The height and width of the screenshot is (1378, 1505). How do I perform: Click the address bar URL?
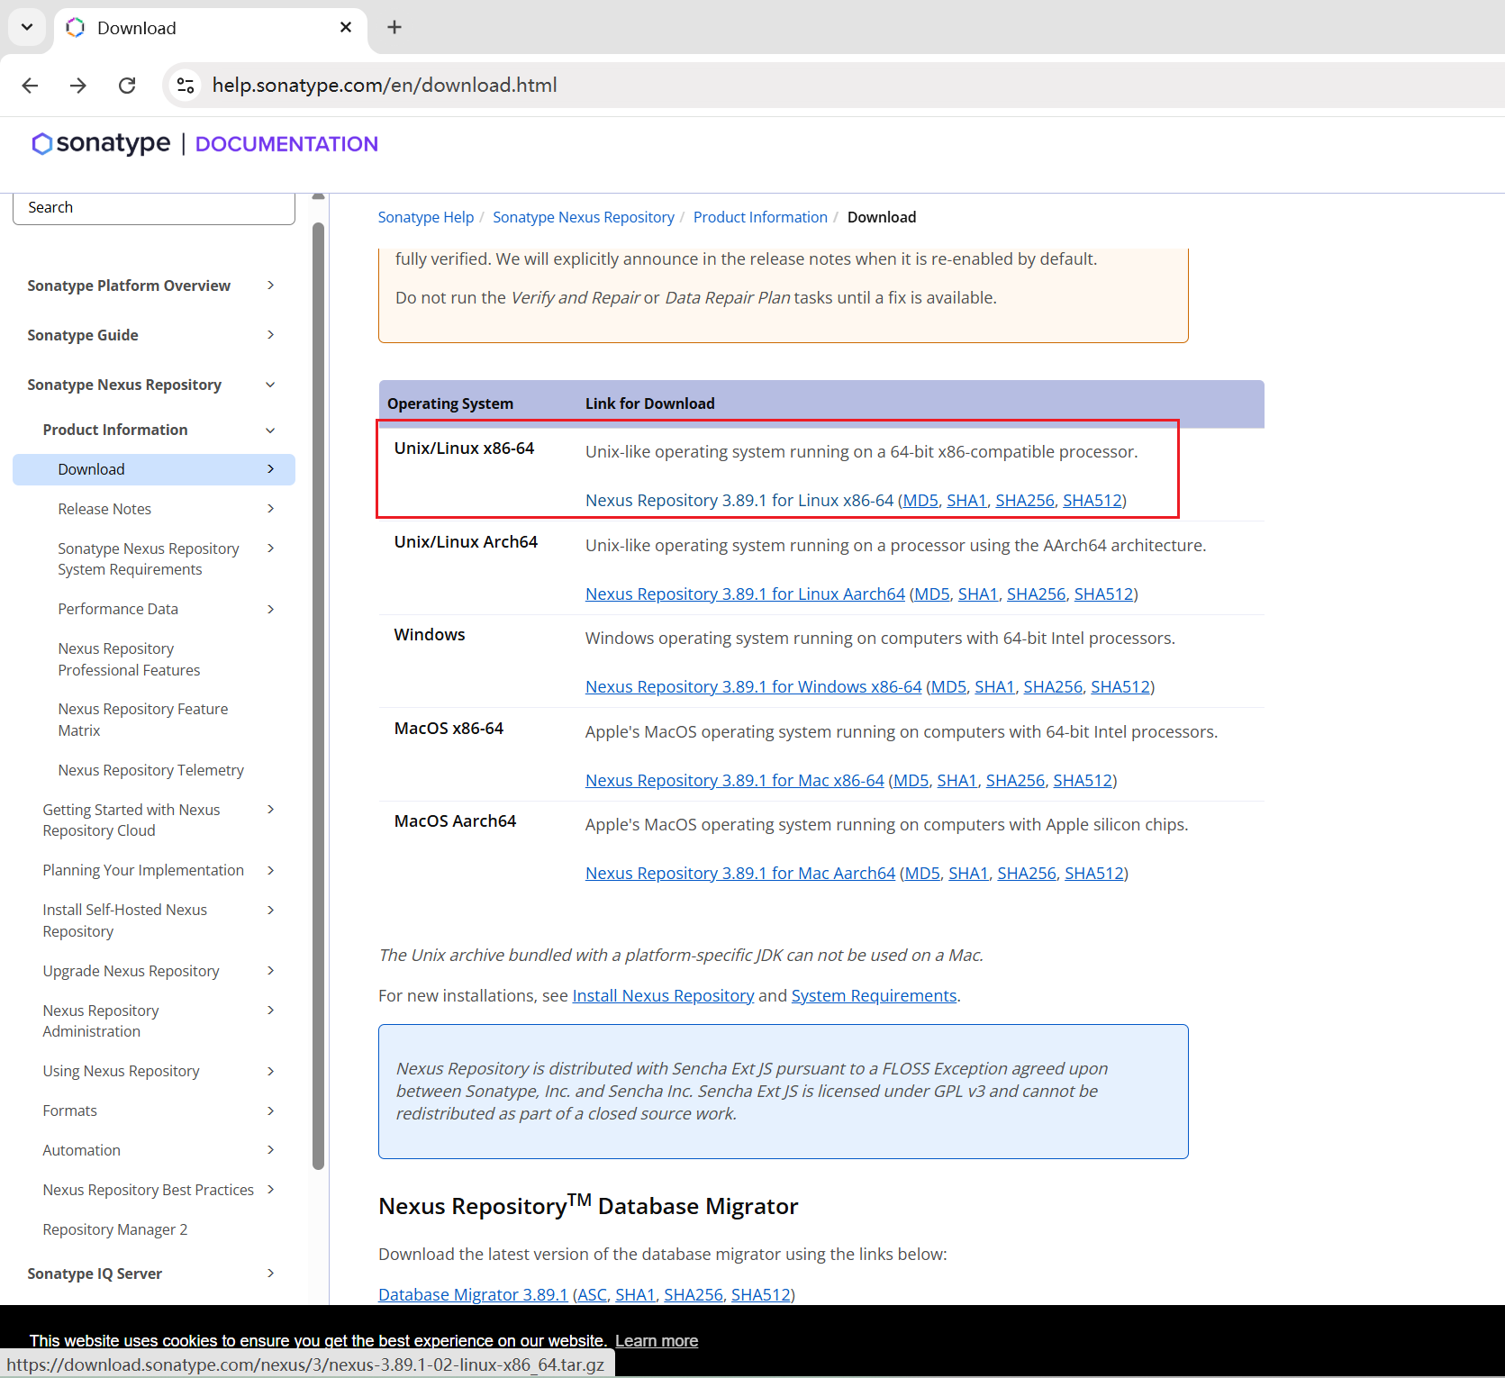pos(385,86)
